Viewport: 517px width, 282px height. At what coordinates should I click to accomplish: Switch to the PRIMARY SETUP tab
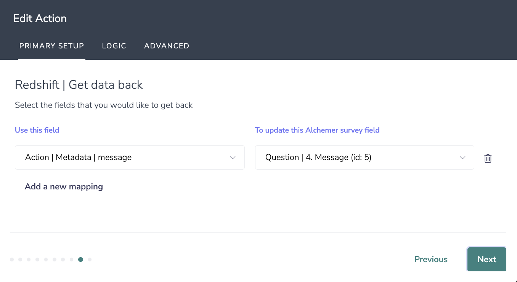coord(51,46)
